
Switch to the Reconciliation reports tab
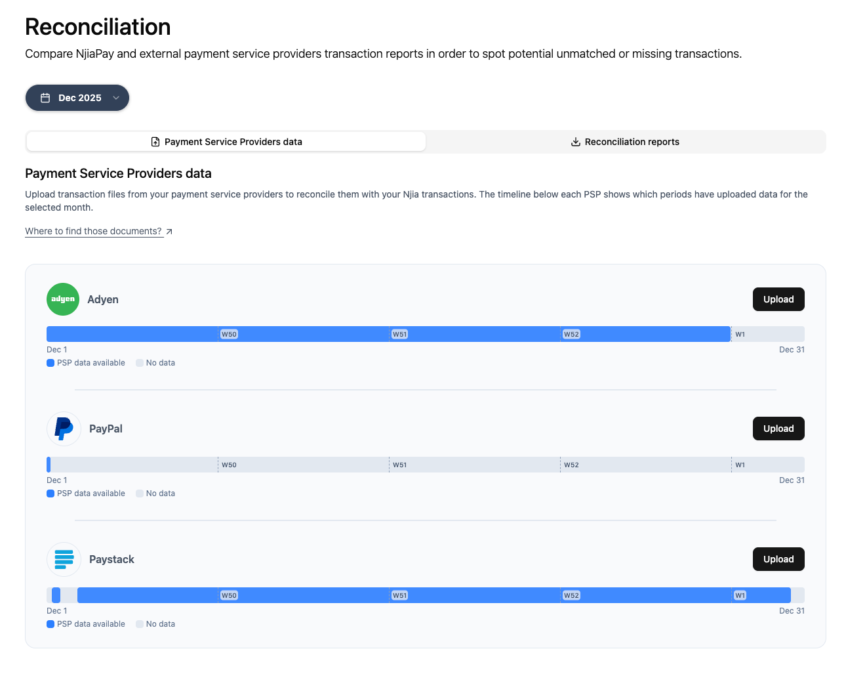tap(625, 141)
